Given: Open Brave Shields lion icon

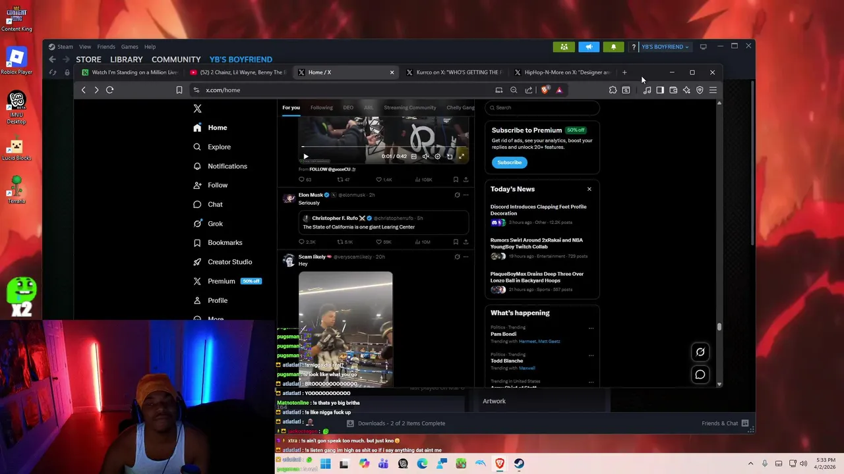Looking at the screenshot, I should coord(545,90).
